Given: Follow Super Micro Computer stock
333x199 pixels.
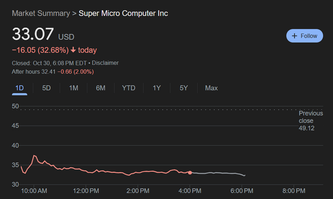Looking at the screenshot, I should click(304, 36).
